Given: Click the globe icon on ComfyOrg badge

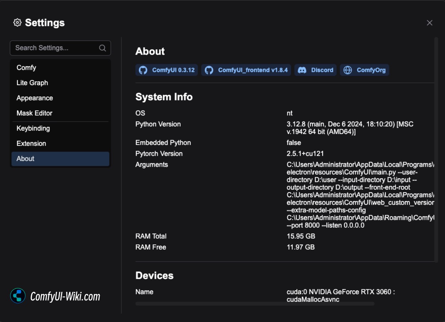Looking at the screenshot, I should [348, 70].
